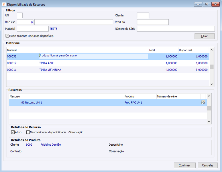This screenshot has width=222, height=172.
Task: Click the Confirmar button
Action: tap(185, 165)
